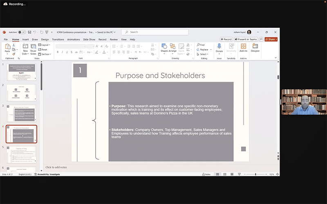Viewport: 327px width, 204px height.
Task: Adjust the zoom slider in status bar
Action: 255,174
